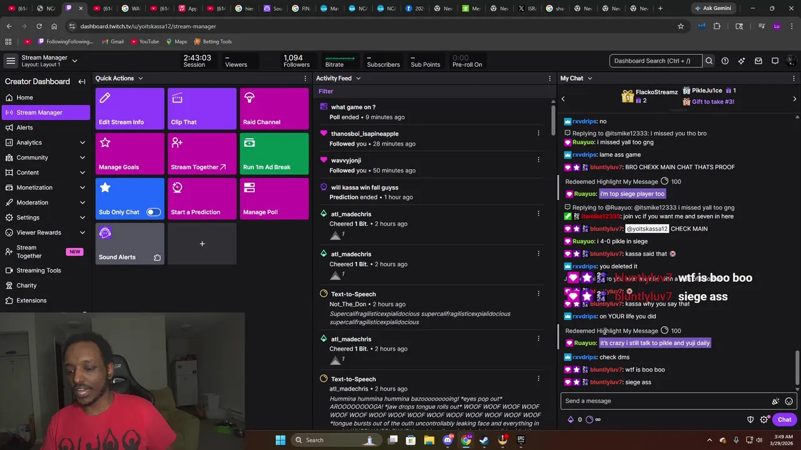The image size is (801, 450).
Task: Open Quick Actions panel options menu
Action: [305, 78]
